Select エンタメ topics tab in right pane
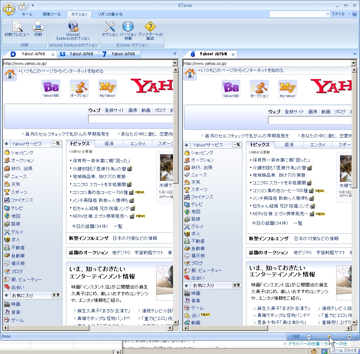Image resolution: width=360 pixels, height=354 pixels. 318,145
